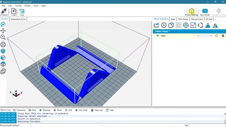This screenshot has height=127, width=226.
Task: Click the dropdown arrow beside Load
Action: (x=18, y=12)
